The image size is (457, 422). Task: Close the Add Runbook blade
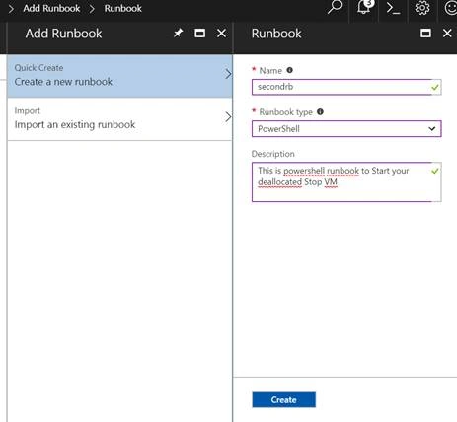pos(221,33)
